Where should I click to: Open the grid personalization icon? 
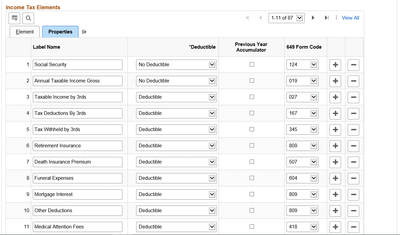point(14,18)
